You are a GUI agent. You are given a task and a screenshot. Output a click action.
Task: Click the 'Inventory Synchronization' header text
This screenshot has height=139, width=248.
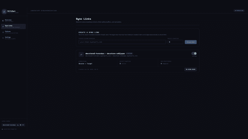coord(43,11)
